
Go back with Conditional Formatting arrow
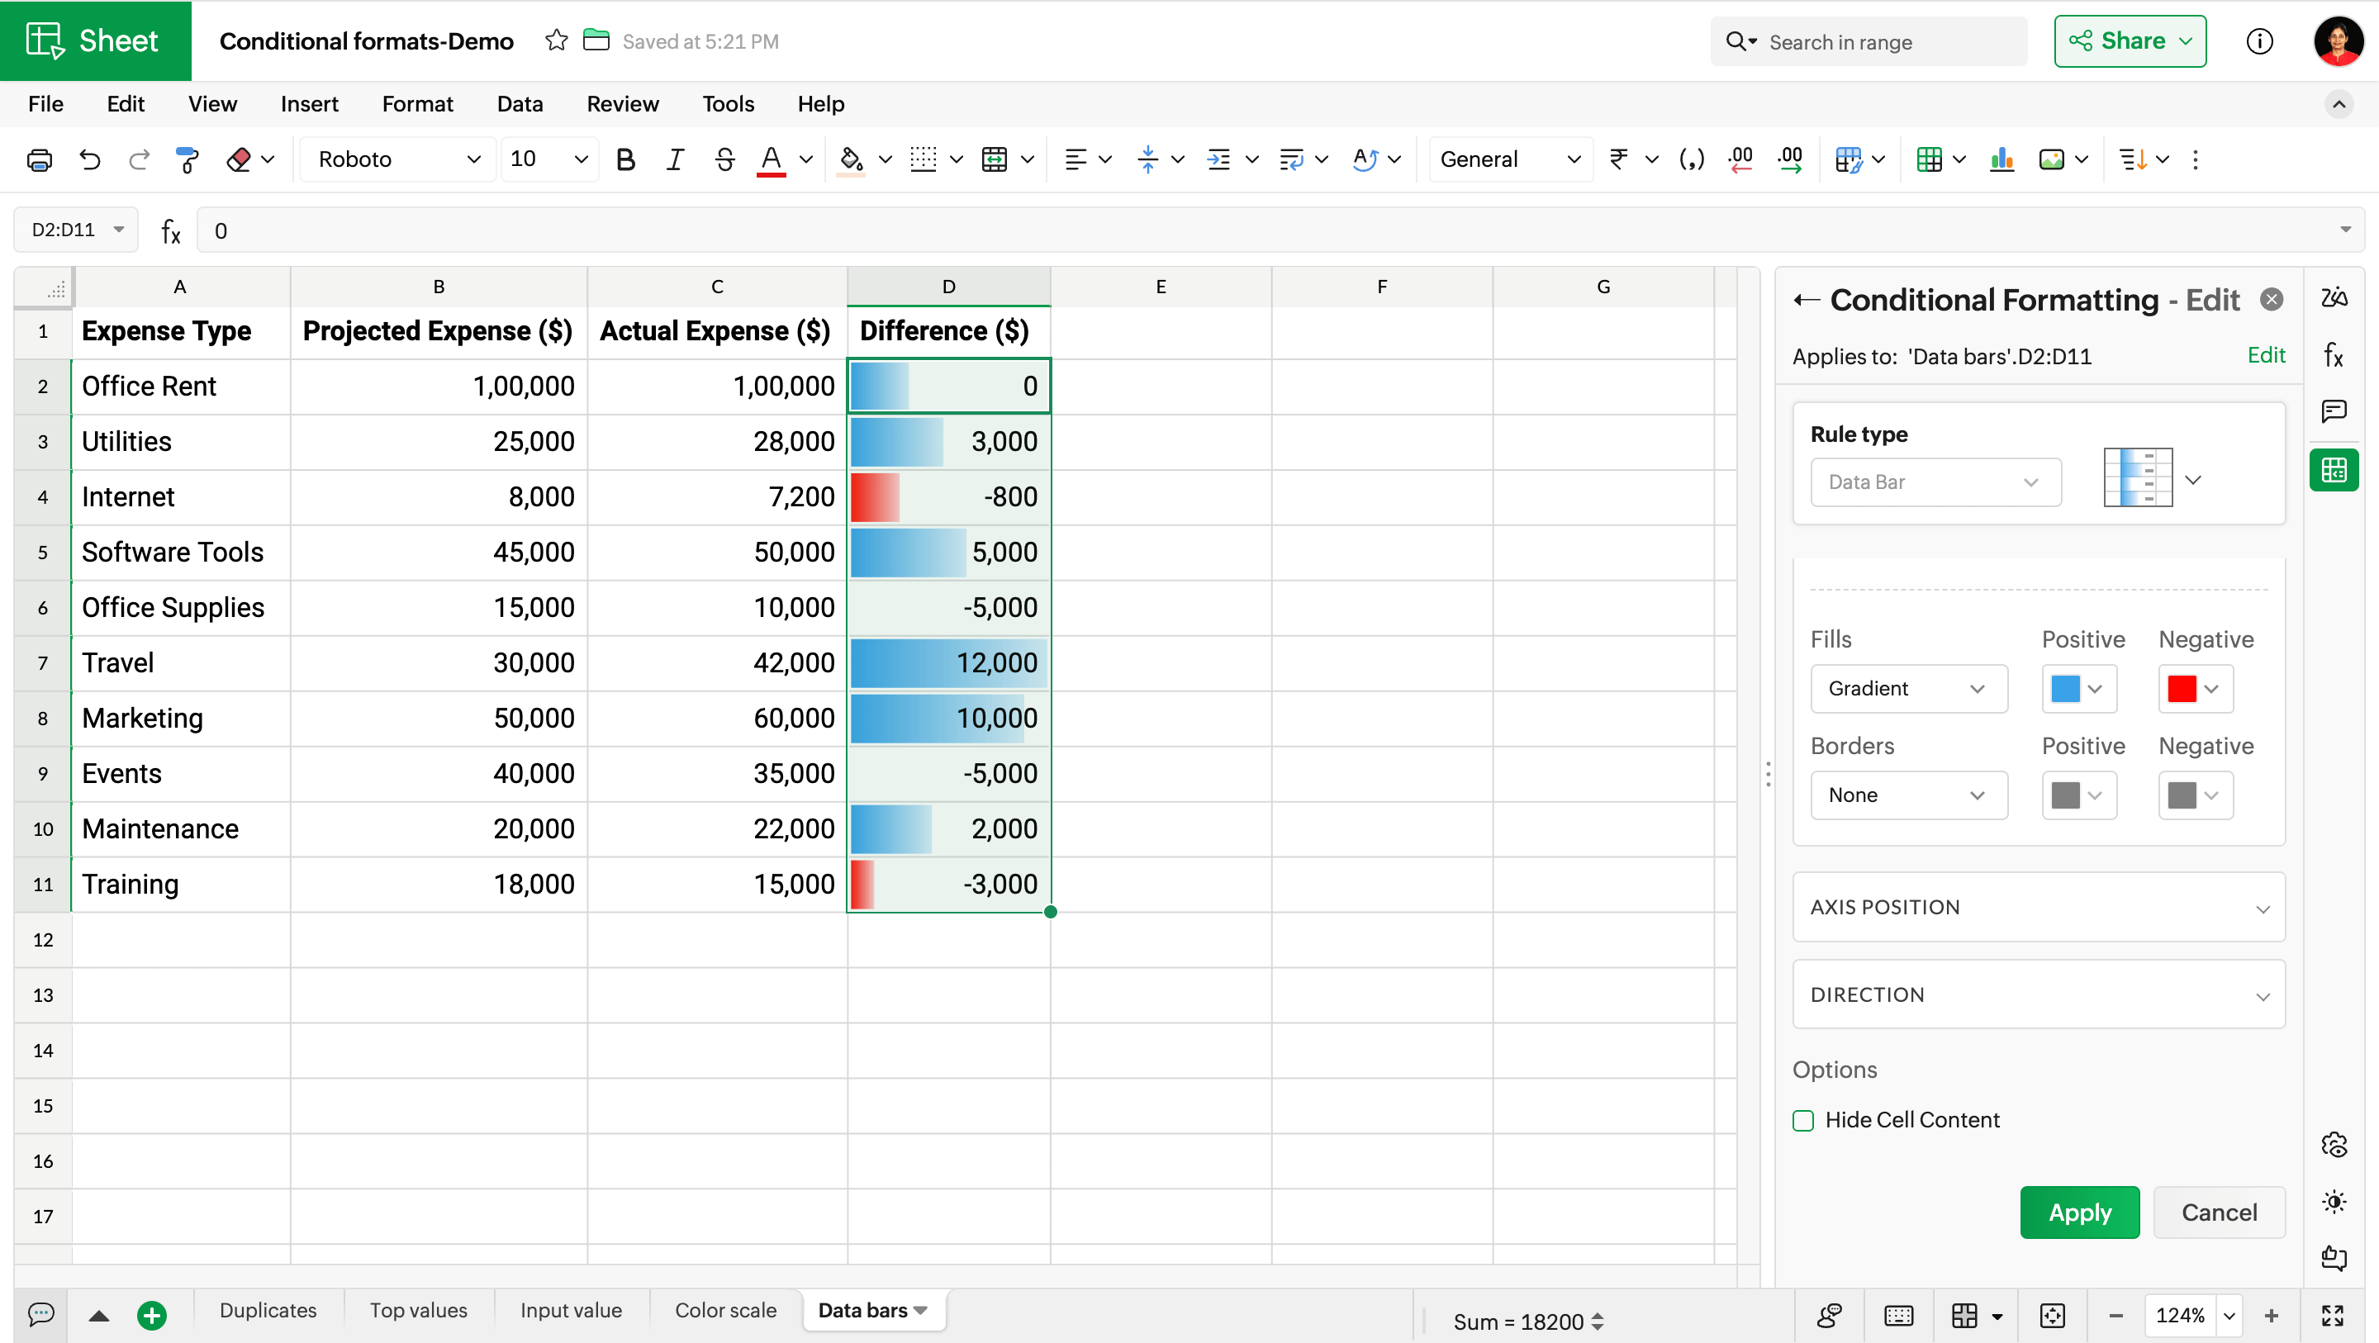coord(1807,300)
